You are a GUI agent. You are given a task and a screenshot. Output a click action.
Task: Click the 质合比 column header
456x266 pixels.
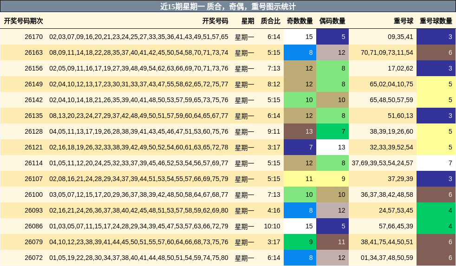[270, 21]
